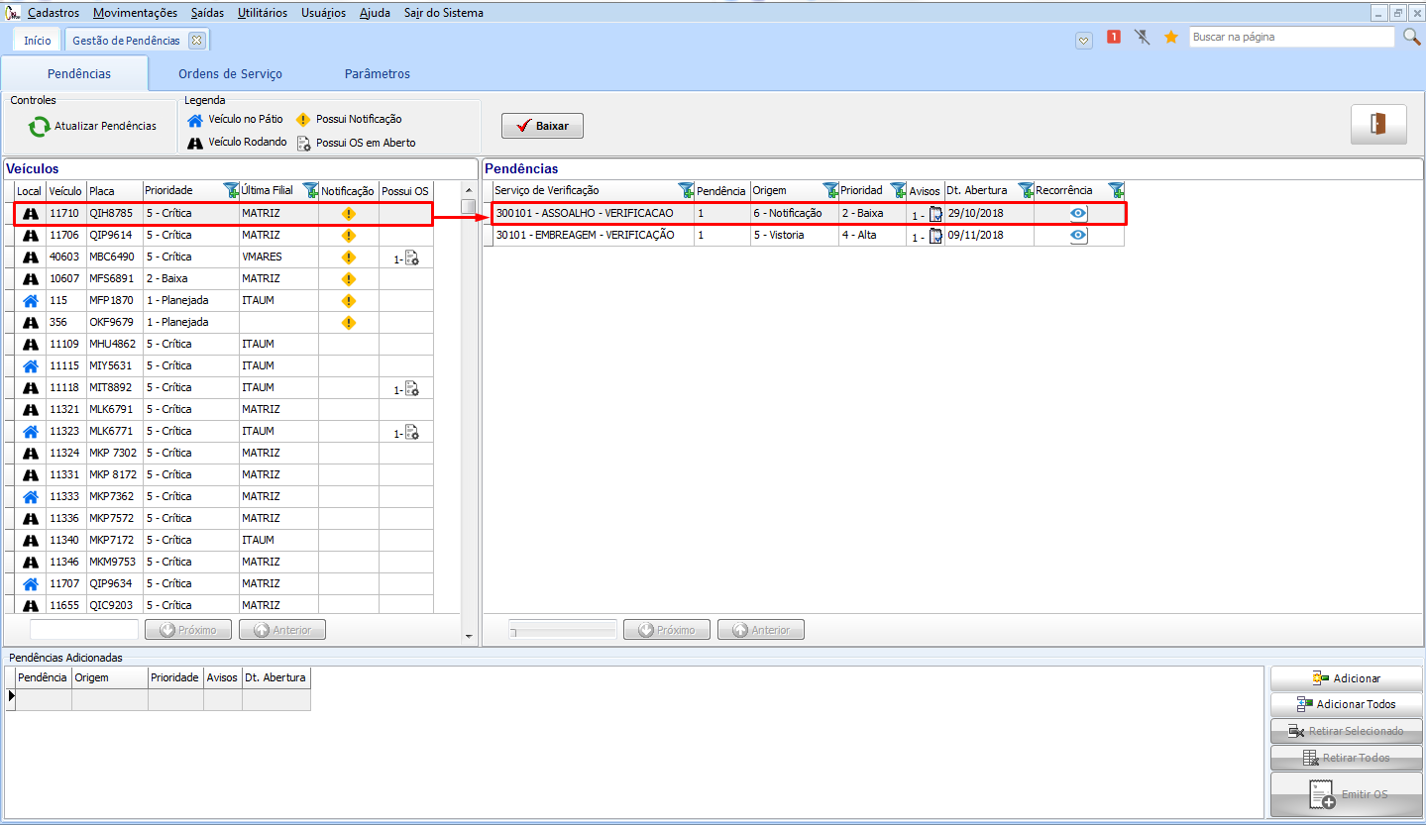Viewport: 1426px width, 825px height.
Task: Open the Última Filial column filter
Action: click(x=309, y=190)
